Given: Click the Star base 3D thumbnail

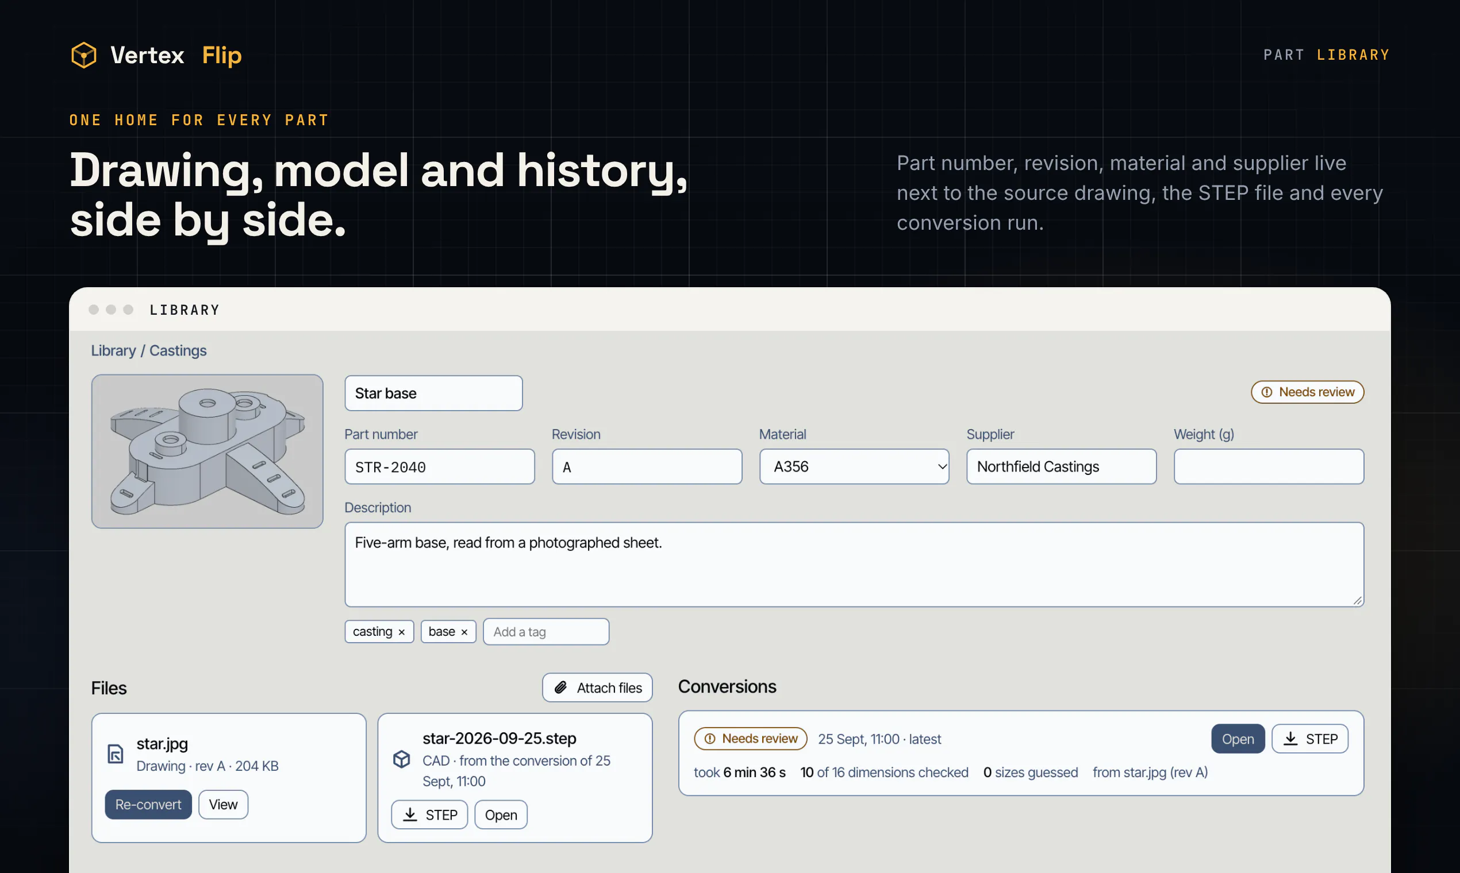Looking at the screenshot, I should [208, 451].
